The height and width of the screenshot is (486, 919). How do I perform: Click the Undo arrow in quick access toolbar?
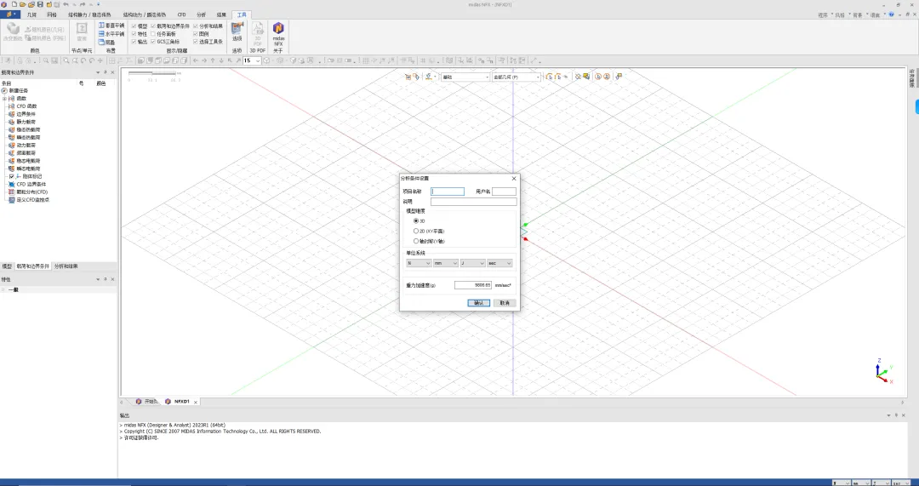click(x=66, y=4)
